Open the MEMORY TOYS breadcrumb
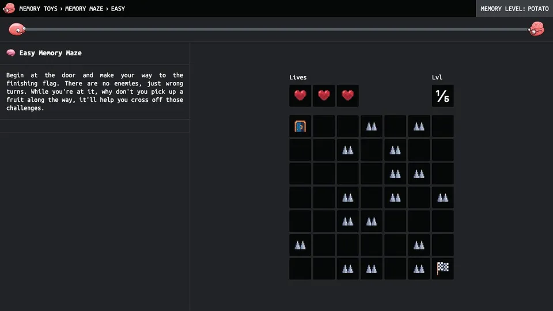The width and height of the screenshot is (553, 311). [x=38, y=9]
